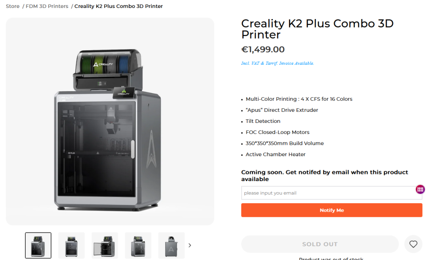Open the thumbnail with the printer door open
This screenshot has height=260, width=445.
click(x=105, y=245)
